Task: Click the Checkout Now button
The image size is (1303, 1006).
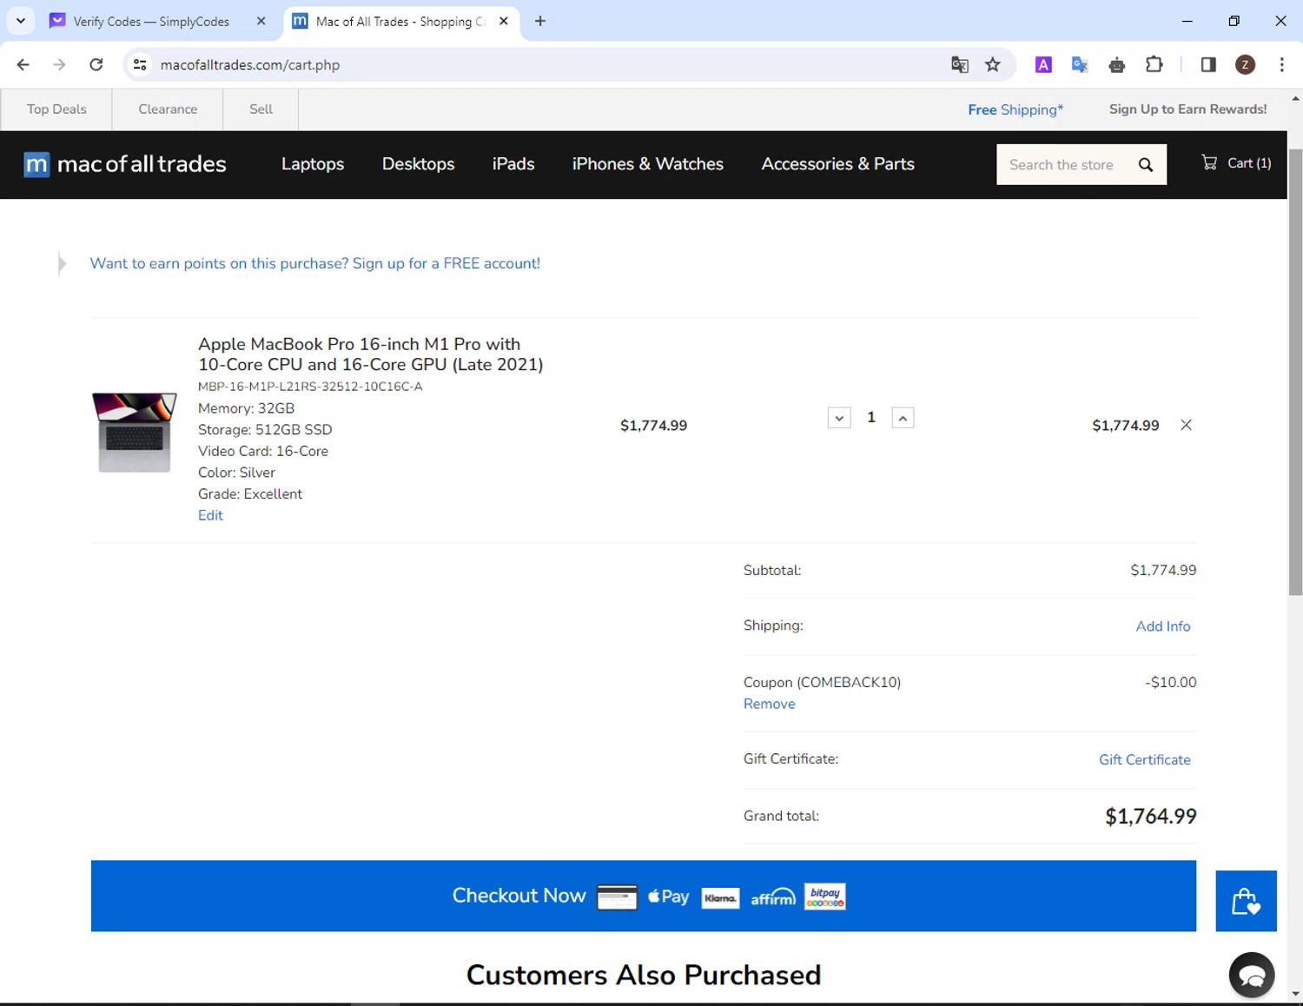Action: (x=643, y=896)
